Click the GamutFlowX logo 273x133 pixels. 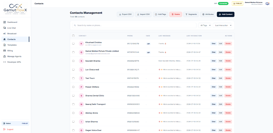click(15, 9)
